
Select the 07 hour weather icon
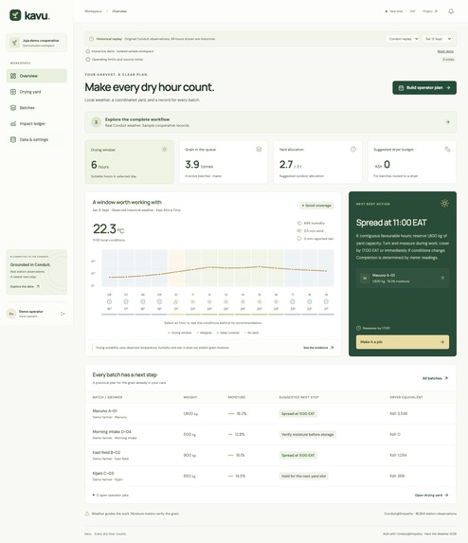pyautogui.click(x=126, y=302)
